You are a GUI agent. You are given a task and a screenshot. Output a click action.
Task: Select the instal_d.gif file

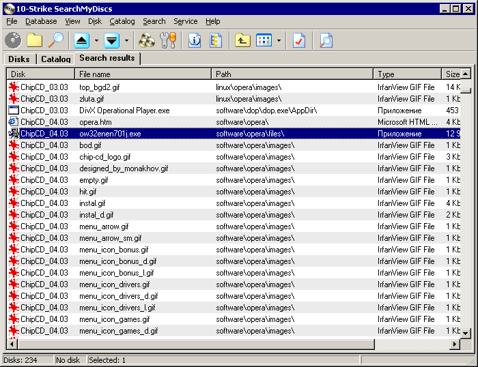coord(234,214)
